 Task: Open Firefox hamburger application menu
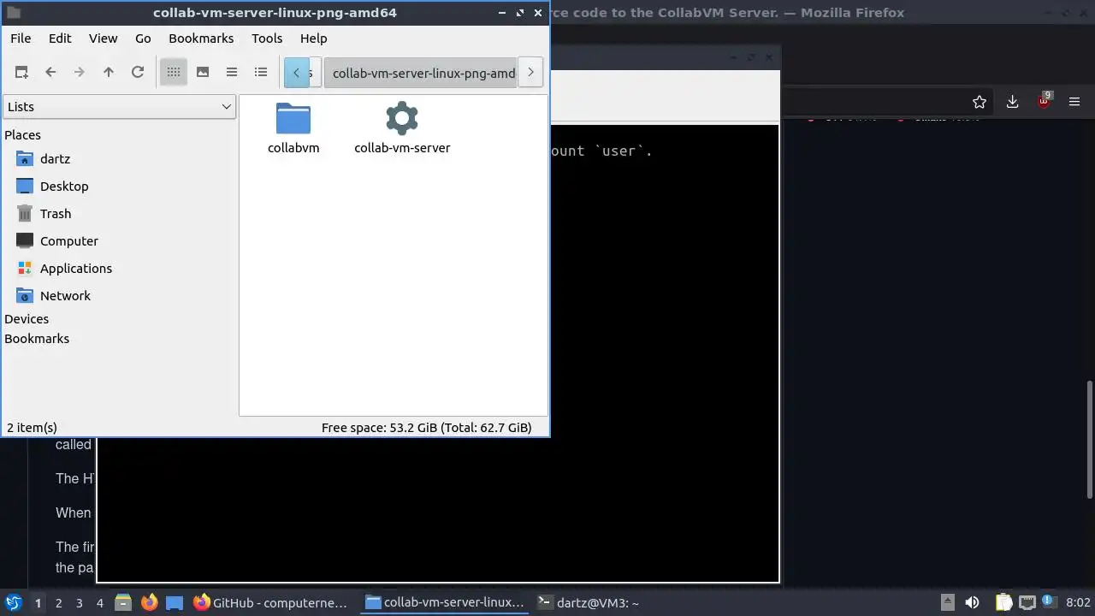pyautogui.click(x=1075, y=102)
